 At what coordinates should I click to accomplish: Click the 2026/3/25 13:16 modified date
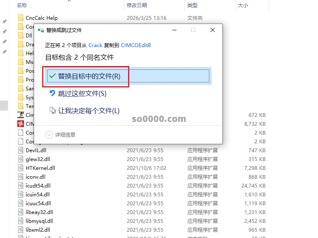pyautogui.click(x=147, y=18)
